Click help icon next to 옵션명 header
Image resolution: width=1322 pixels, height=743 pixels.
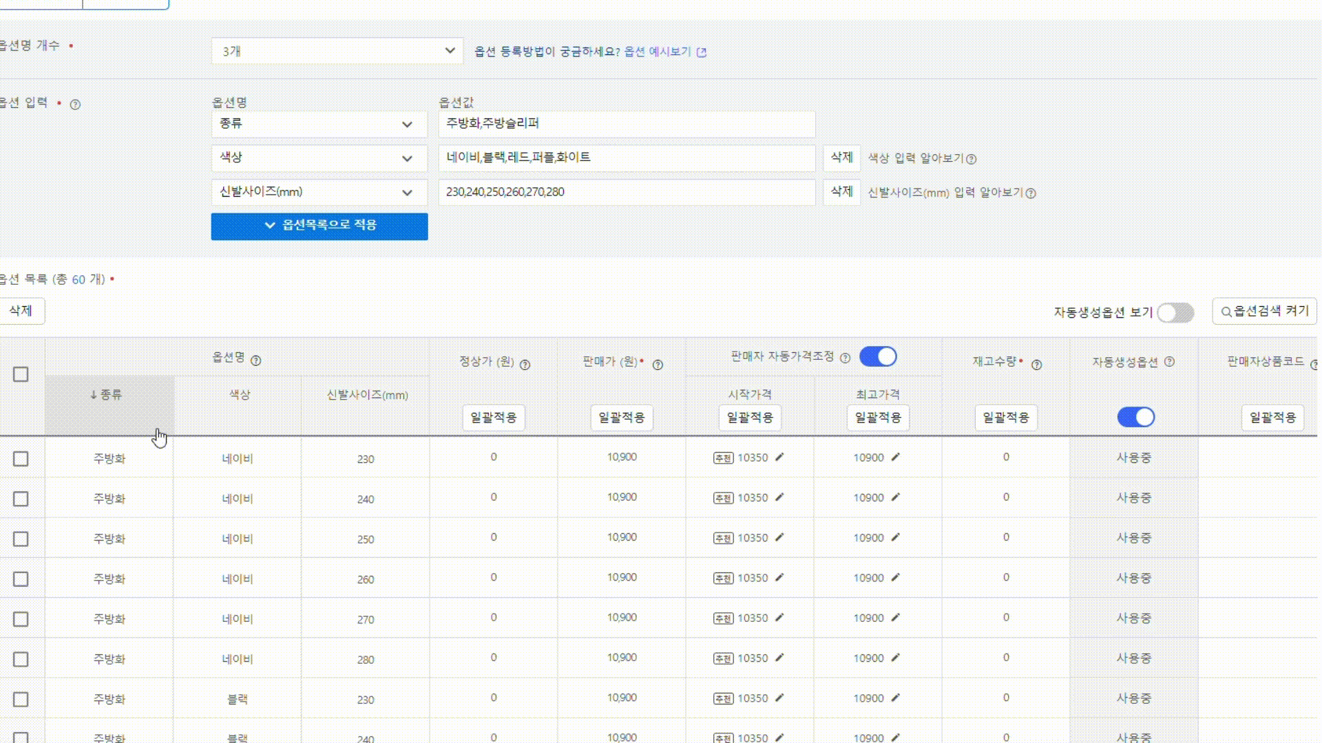point(255,360)
